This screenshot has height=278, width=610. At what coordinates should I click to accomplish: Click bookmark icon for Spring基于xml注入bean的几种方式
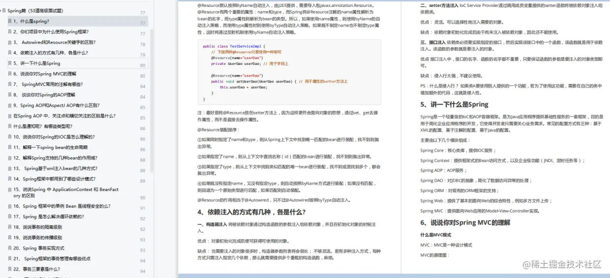(x=9, y=168)
